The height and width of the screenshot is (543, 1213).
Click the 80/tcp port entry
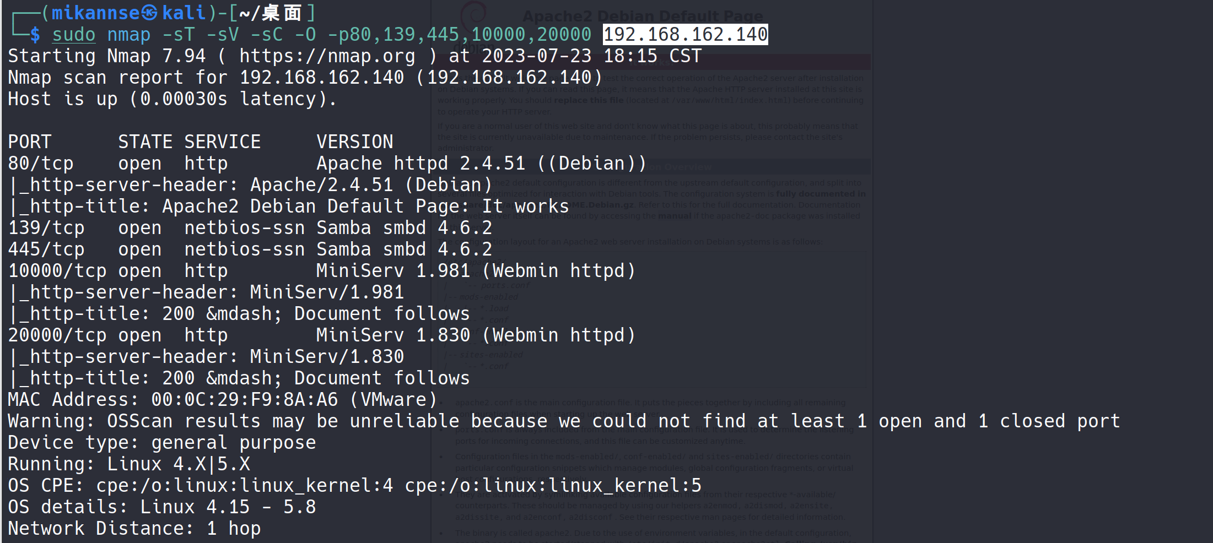pyautogui.click(x=41, y=164)
